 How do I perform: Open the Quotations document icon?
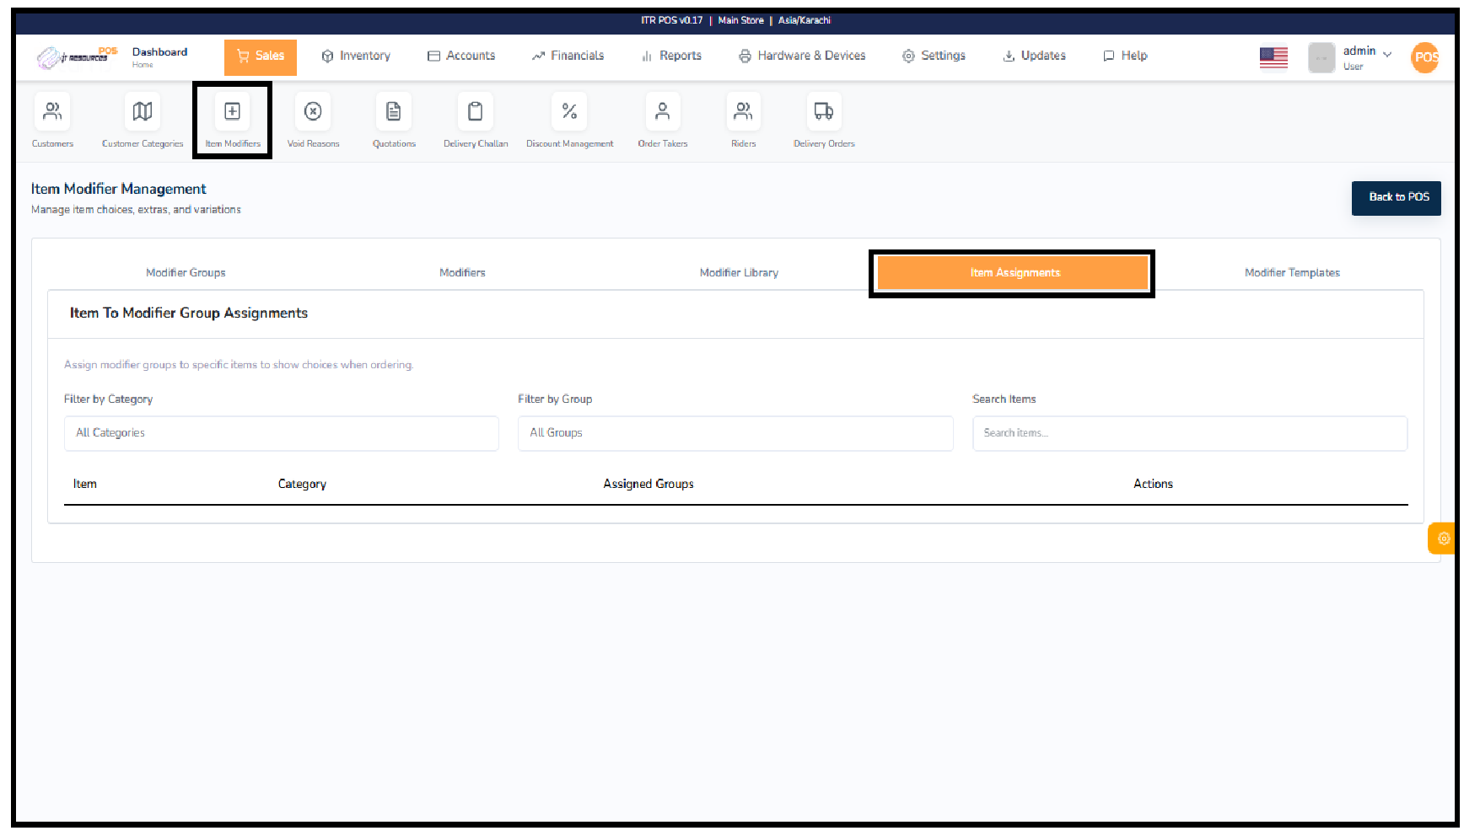[394, 112]
